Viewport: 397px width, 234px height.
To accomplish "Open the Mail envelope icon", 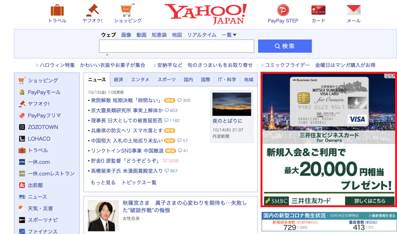I will (354, 10).
